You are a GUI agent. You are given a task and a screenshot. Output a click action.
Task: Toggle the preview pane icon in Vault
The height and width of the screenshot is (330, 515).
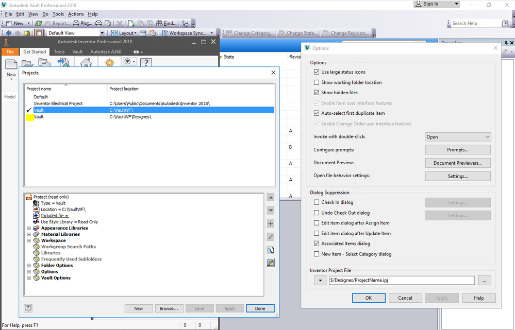coord(39,33)
